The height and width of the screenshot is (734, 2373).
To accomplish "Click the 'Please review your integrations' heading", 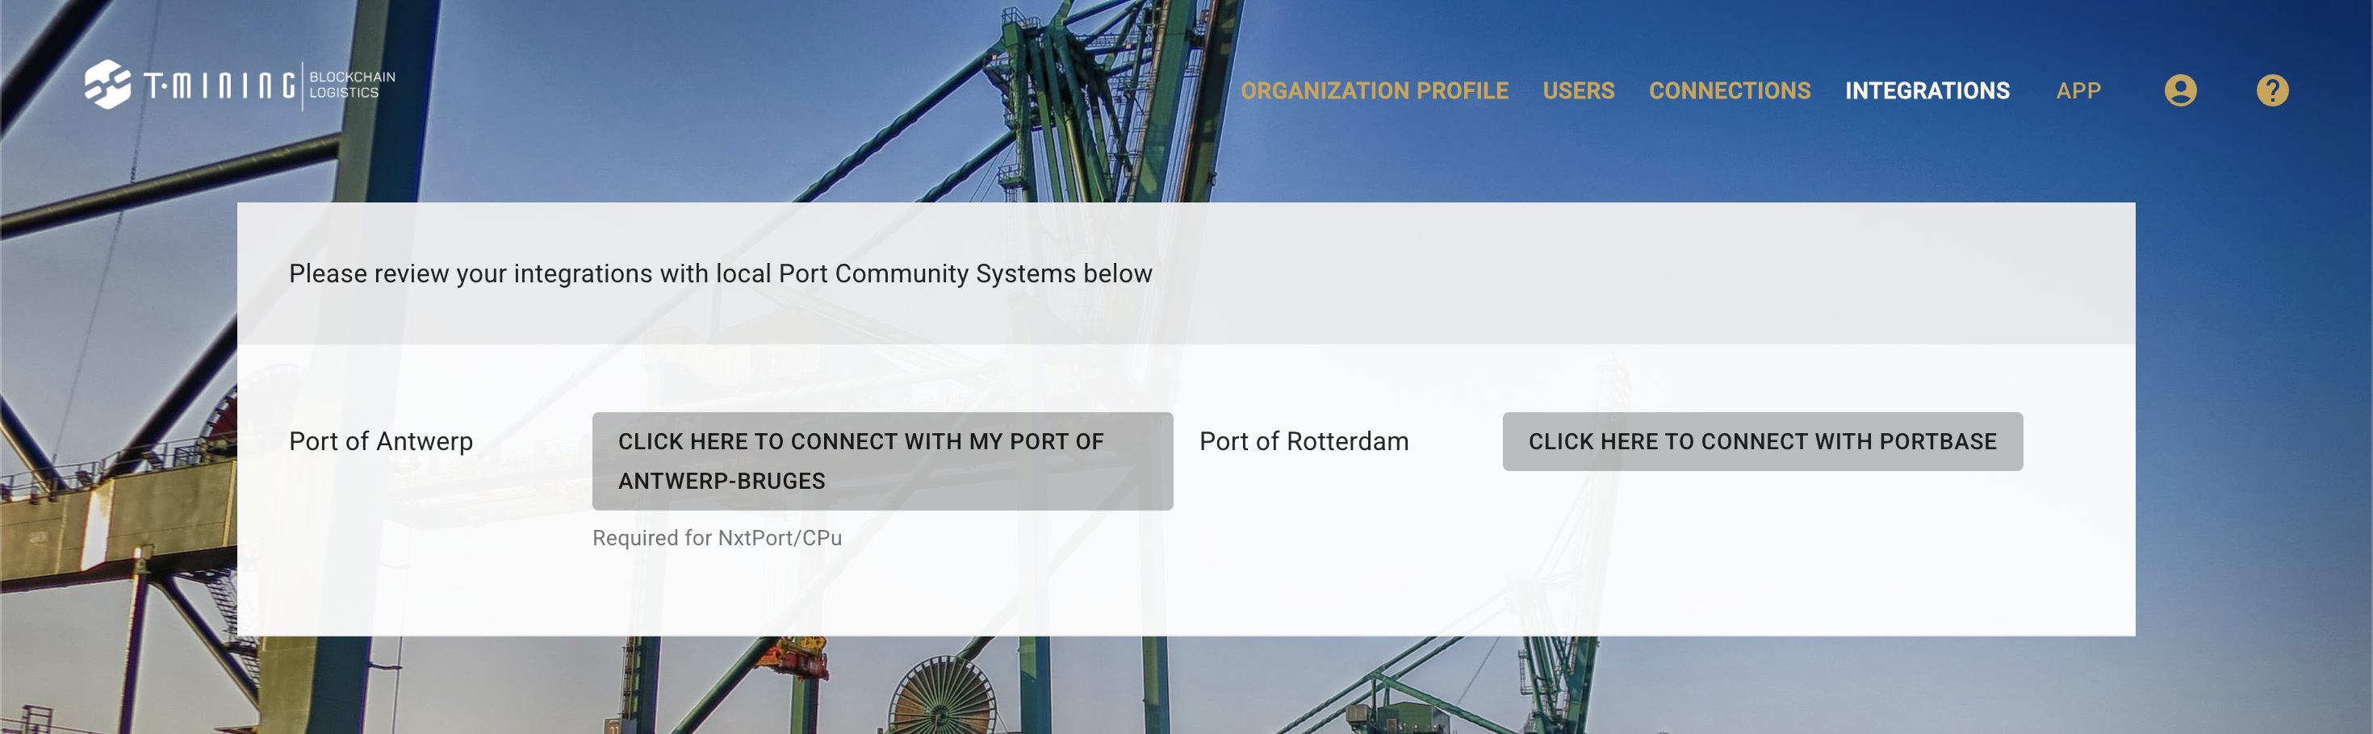I will coord(720,273).
